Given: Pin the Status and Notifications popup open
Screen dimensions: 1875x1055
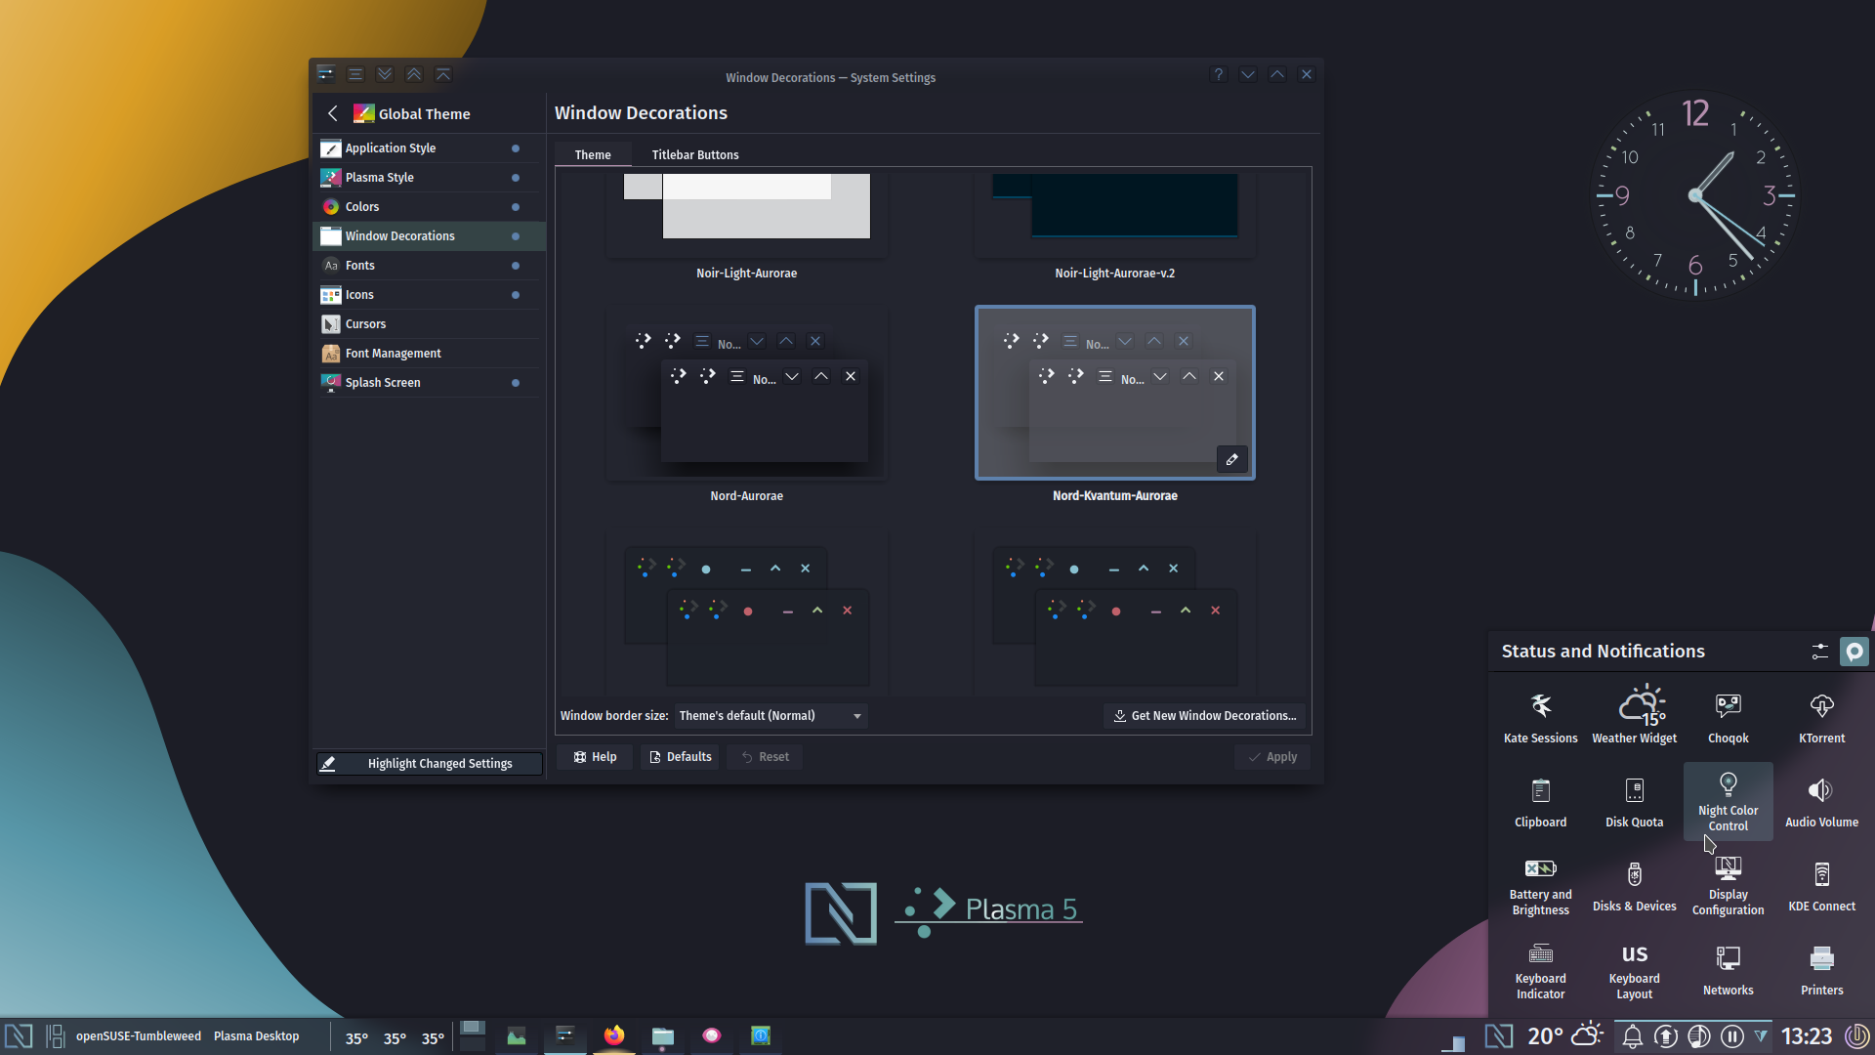Looking at the screenshot, I should pyautogui.click(x=1854, y=652).
